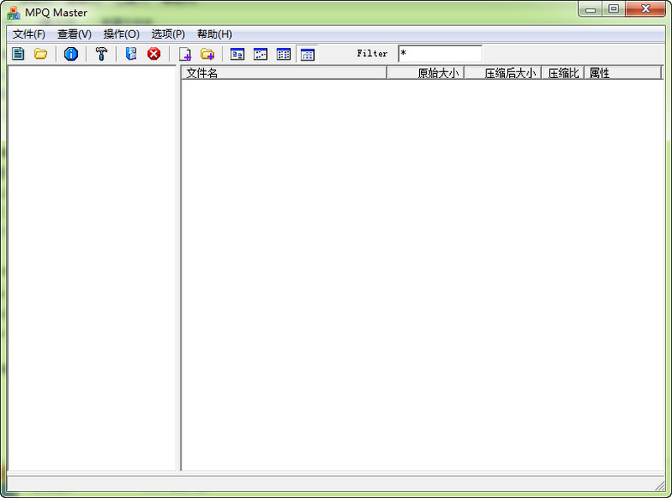Open the 选项(P) menu

(168, 34)
